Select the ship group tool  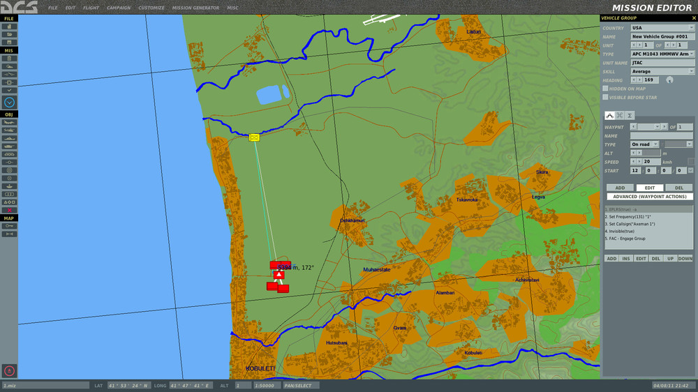click(9, 138)
